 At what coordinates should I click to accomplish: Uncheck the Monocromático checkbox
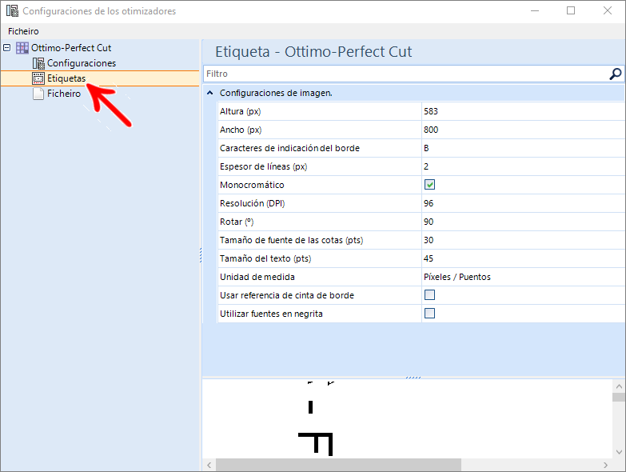[429, 185]
